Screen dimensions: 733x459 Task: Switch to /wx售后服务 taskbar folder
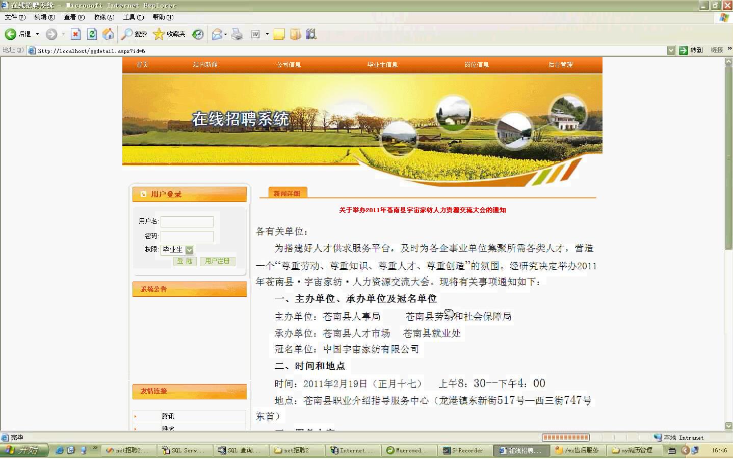point(577,451)
